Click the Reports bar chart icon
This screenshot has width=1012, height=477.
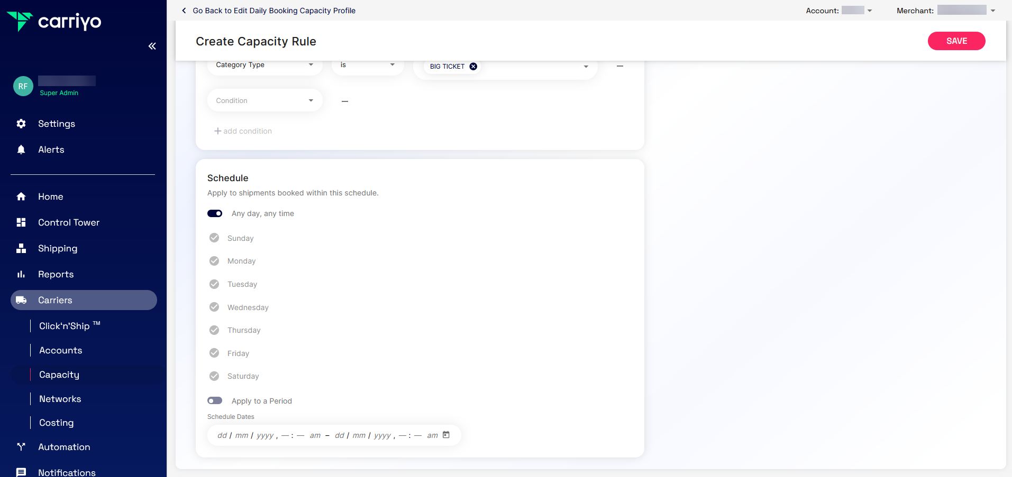(21, 274)
